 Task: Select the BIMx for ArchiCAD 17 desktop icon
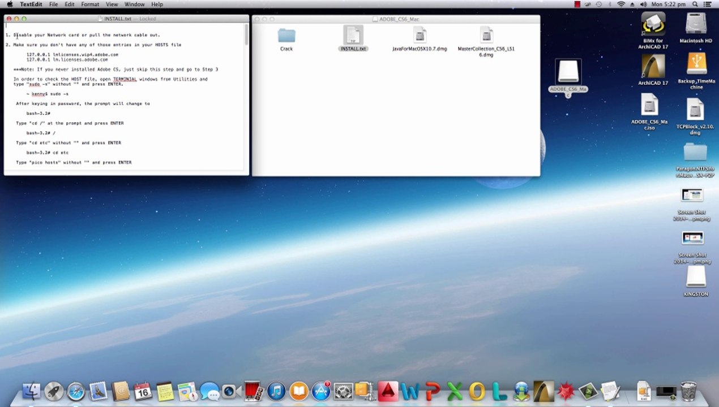tap(653, 24)
